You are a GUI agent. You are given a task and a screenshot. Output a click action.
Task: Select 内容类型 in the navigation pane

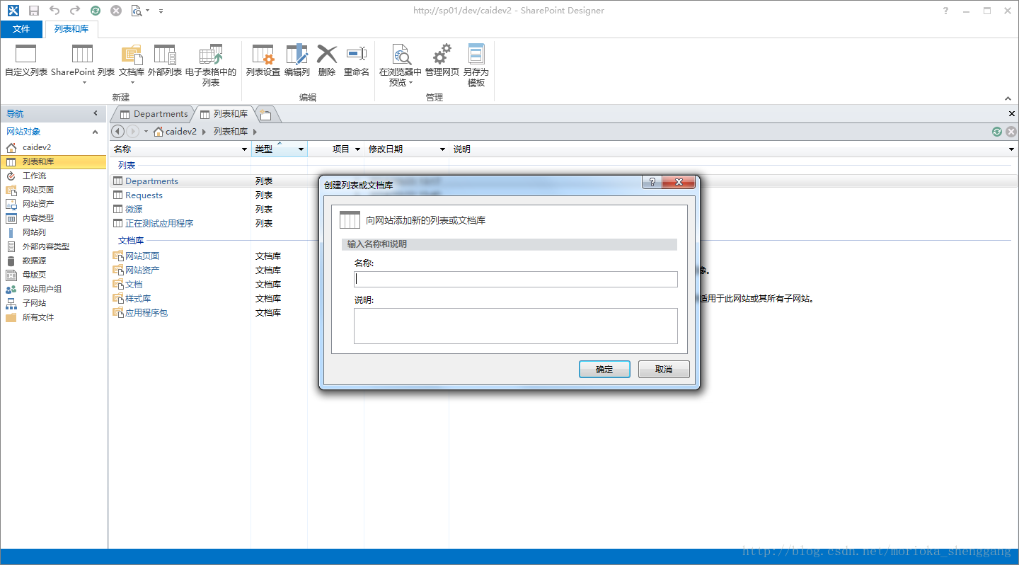pyautogui.click(x=38, y=218)
